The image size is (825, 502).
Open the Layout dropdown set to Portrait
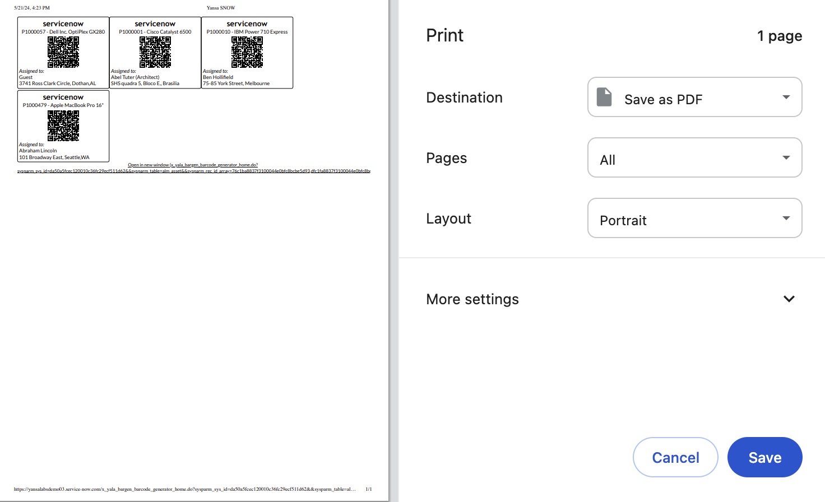pyautogui.click(x=694, y=218)
